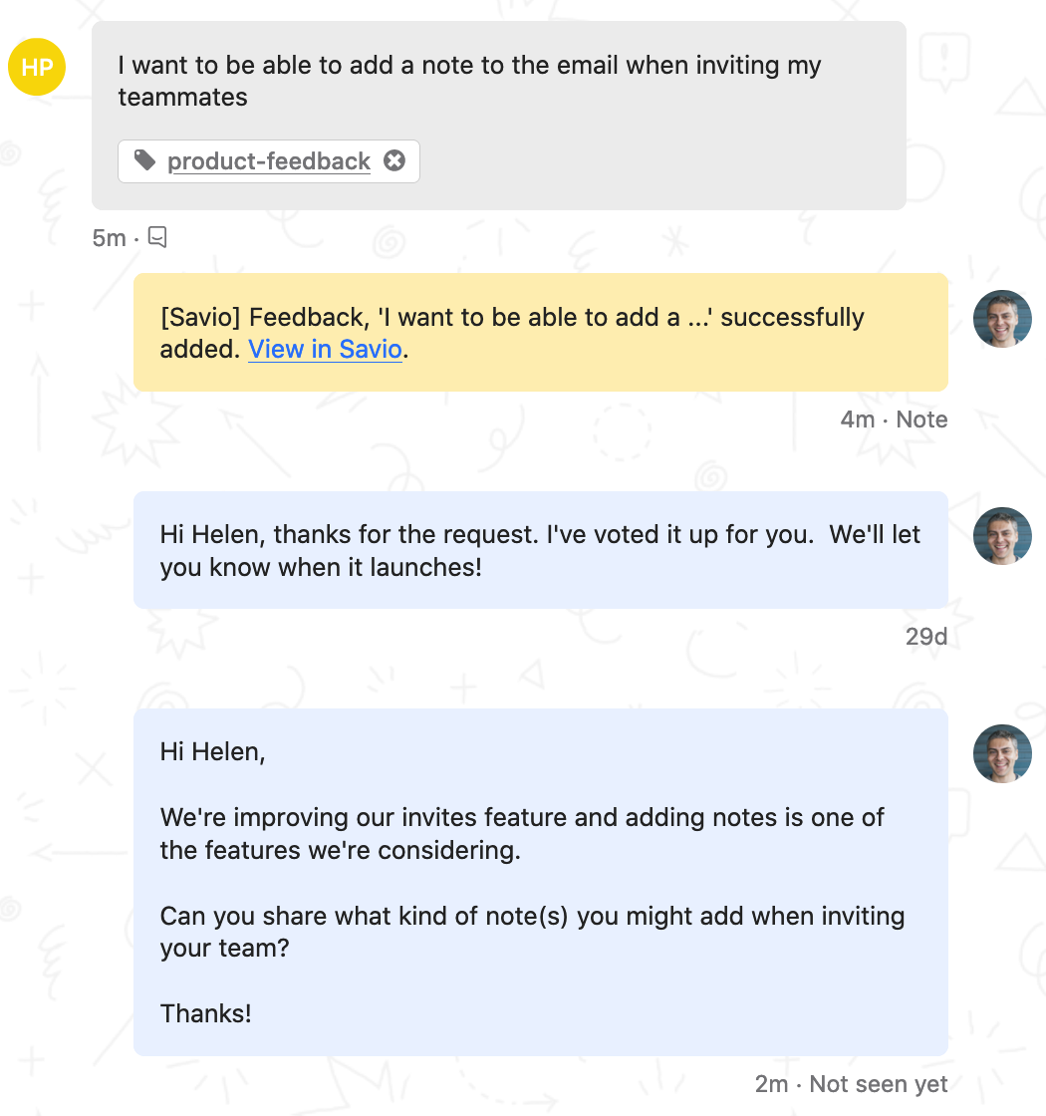The width and height of the screenshot is (1046, 1116).
Task: Remove the product-feedback tag
Action: tap(394, 160)
